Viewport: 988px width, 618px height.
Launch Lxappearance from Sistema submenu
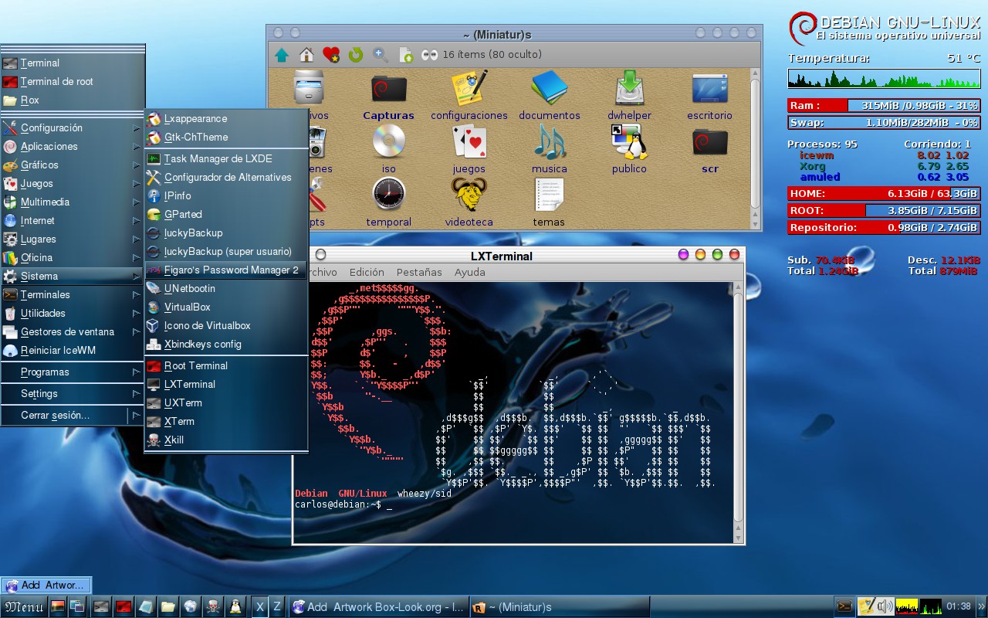226,118
